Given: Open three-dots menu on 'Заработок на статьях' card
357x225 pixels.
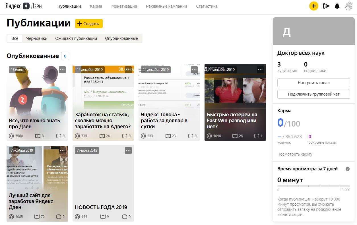Looking at the screenshot, I should 128,70.
